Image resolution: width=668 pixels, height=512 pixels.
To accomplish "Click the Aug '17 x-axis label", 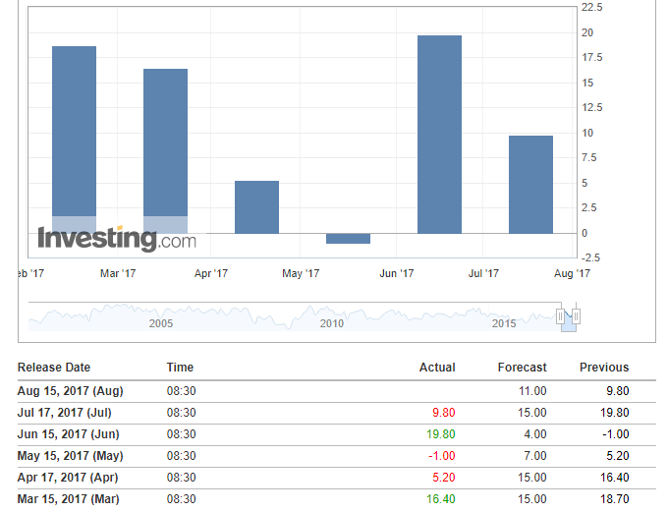I will click(572, 273).
